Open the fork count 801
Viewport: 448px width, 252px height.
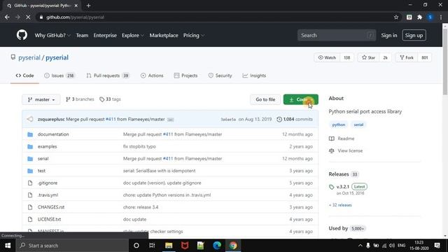pyautogui.click(x=425, y=57)
